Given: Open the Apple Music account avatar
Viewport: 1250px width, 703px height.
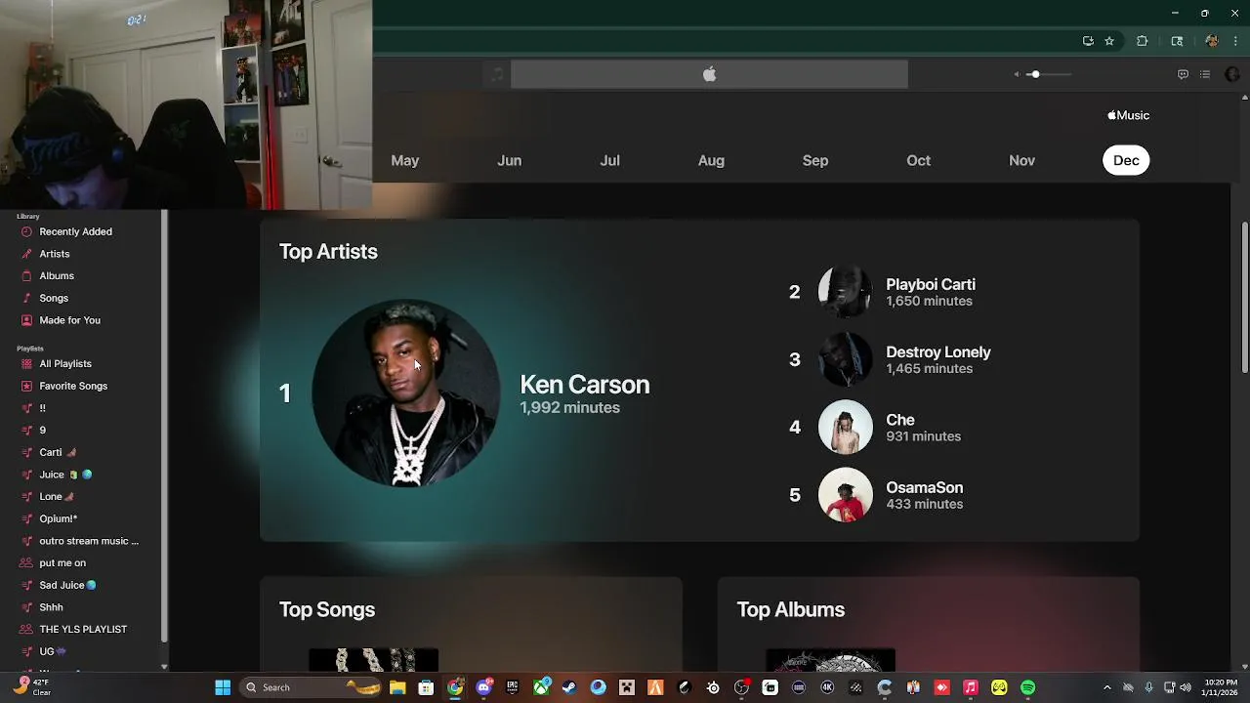Looking at the screenshot, I should click(1231, 74).
